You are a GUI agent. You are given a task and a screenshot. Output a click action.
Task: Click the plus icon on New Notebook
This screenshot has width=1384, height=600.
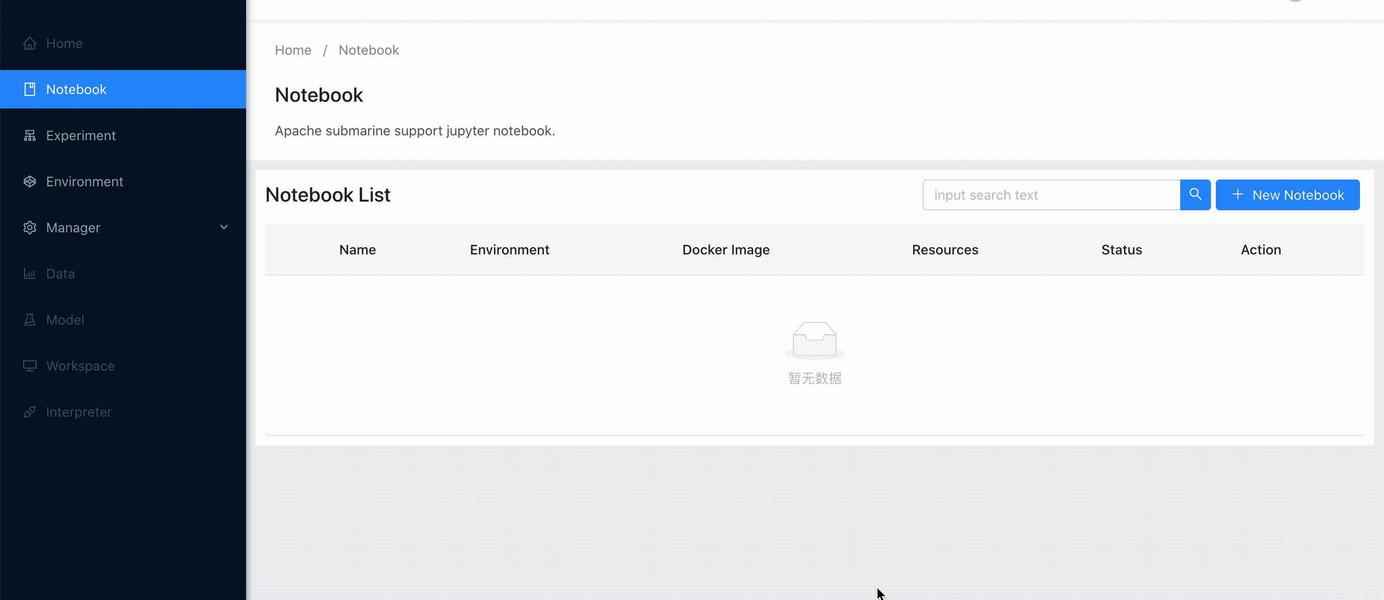(1238, 195)
